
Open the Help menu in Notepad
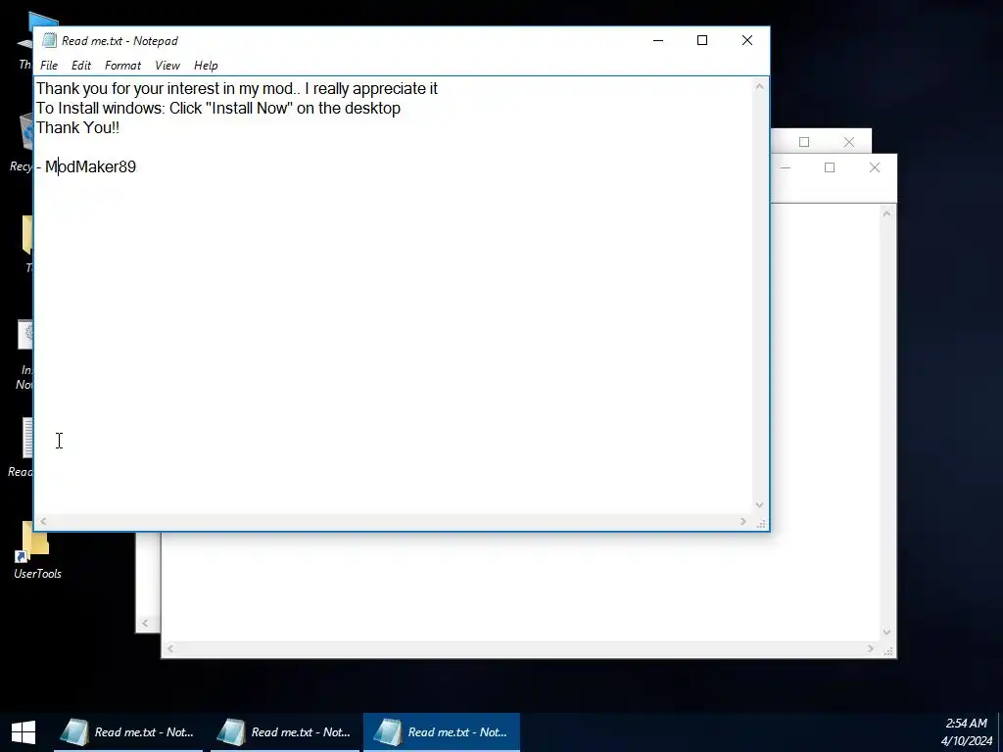tap(206, 66)
